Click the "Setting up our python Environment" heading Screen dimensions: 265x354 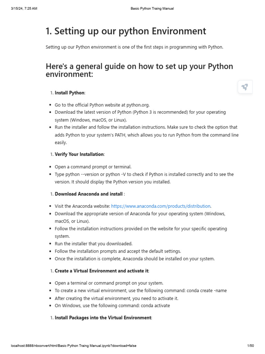126,31
